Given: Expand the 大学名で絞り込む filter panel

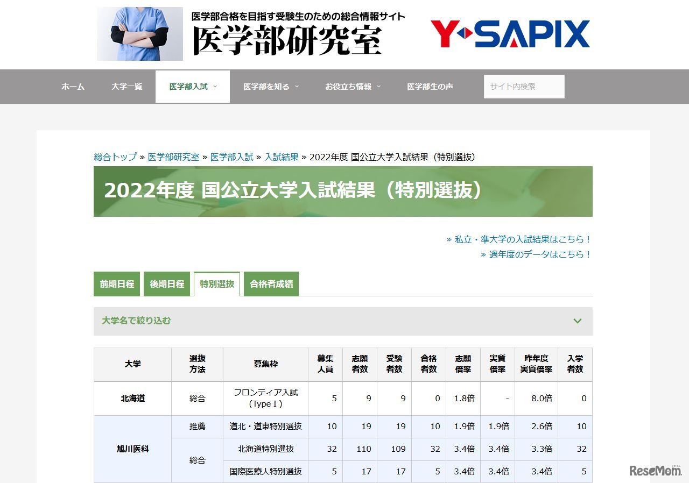Looking at the screenshot, I should click(x=343, y=321).
